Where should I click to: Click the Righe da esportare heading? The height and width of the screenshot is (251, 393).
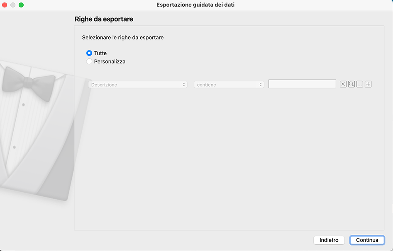tap(104, 19)
